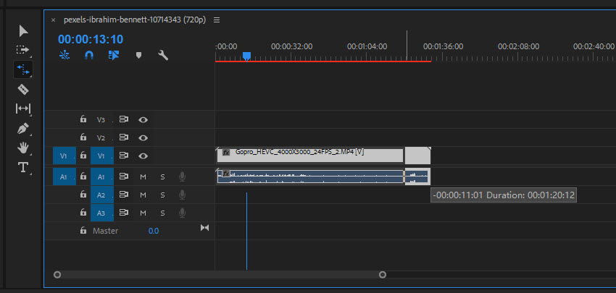616x293 pixels.
Task: Enable voice-over record on A1
Action: (182, 177)
